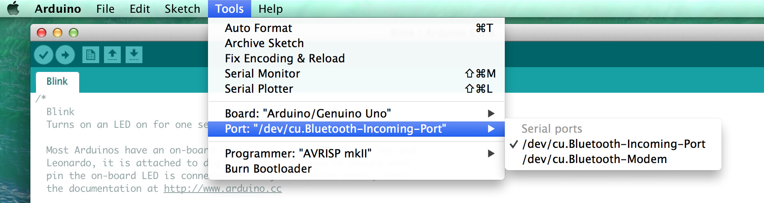
Task: Click the Open sketch up-arrow icon
Action: 112,55
